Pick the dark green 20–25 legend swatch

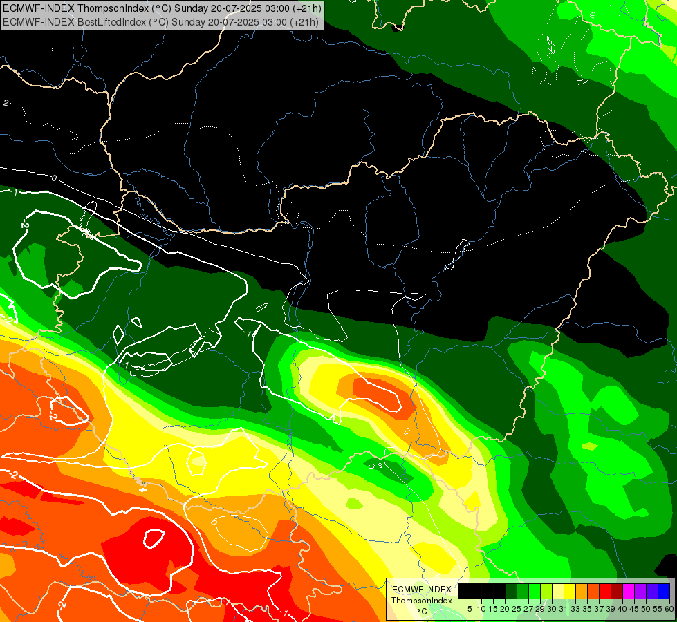pos(511,591)
